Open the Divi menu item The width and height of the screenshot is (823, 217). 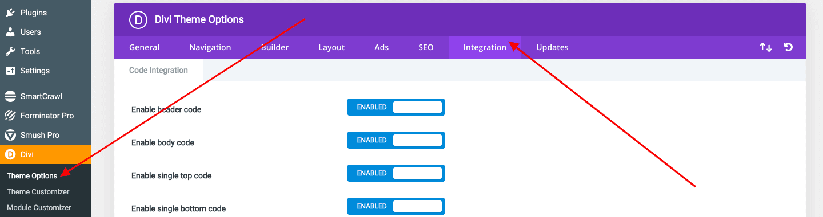(x=46, y=154)
